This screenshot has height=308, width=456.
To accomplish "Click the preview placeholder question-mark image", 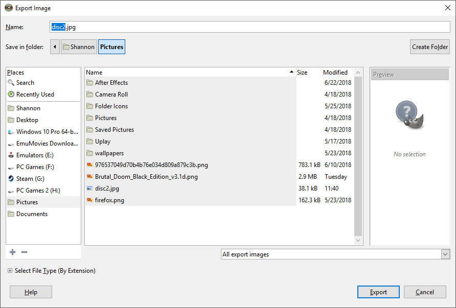I will pyautogui.click(x=409, y=115).
